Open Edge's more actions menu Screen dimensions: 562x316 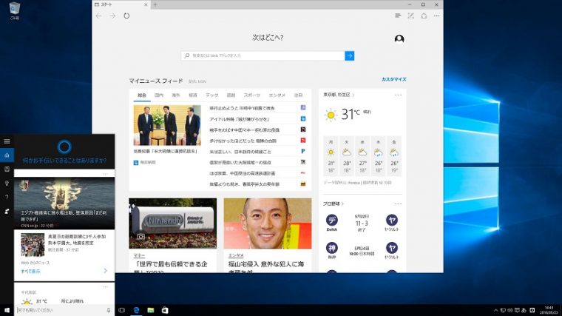point(436,16)
